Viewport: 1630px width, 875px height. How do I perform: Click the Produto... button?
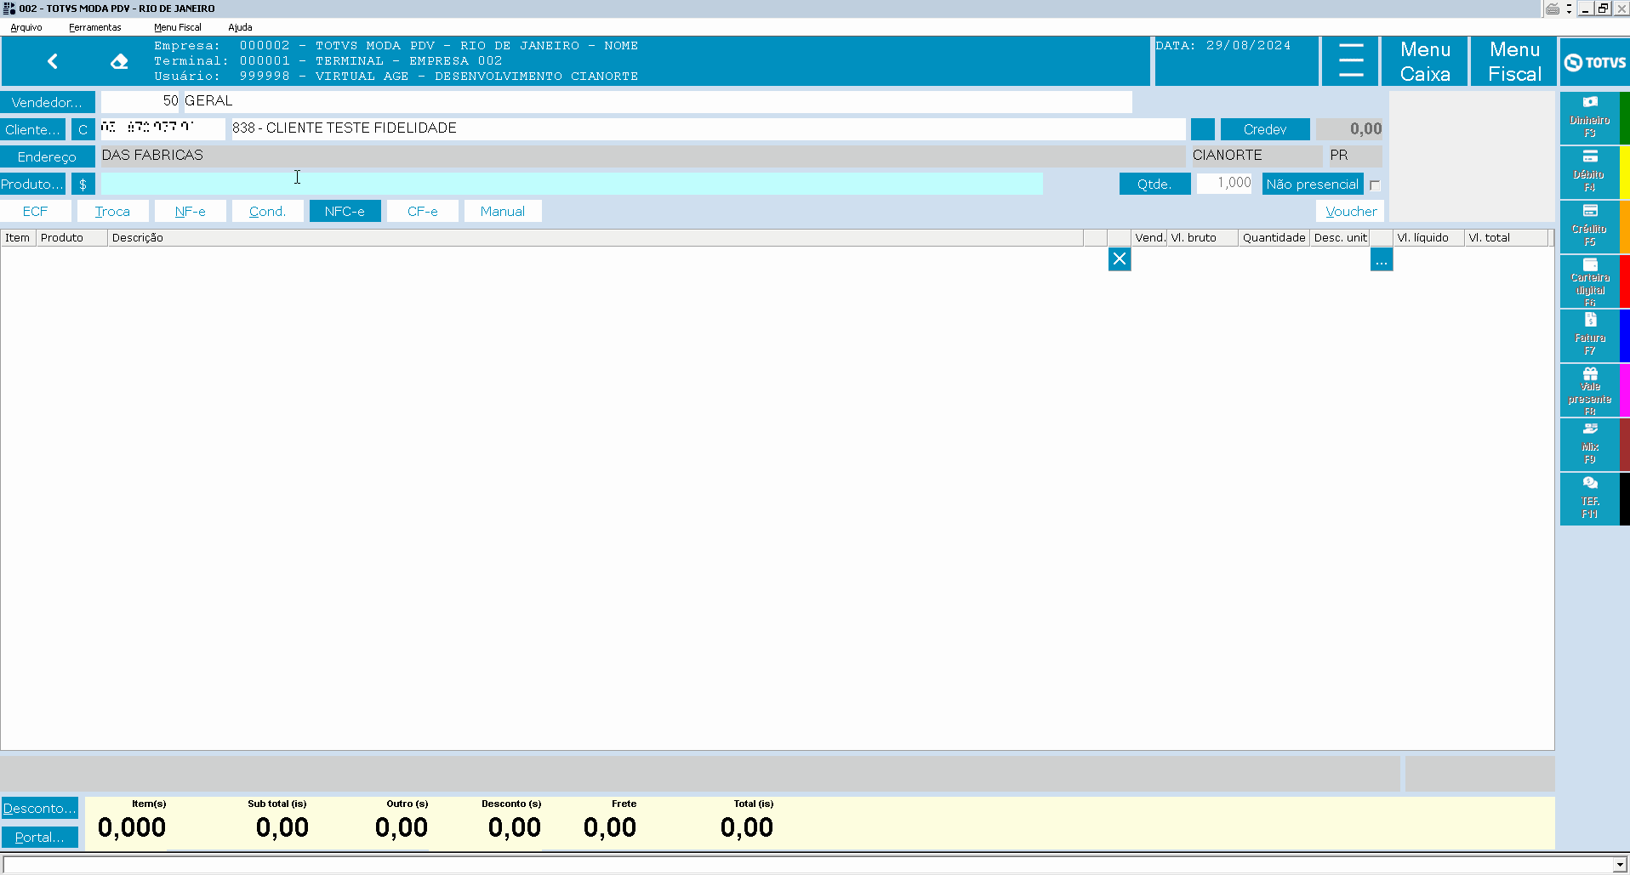(x=32, y=184)
